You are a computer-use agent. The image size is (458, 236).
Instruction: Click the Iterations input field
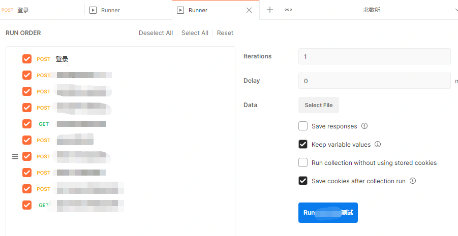click(374, 56)
